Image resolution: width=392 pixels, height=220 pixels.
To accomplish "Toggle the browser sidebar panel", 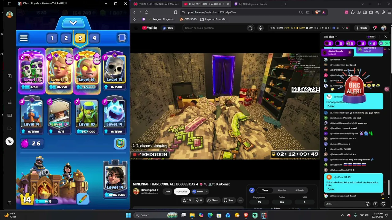I will (365, 12).
